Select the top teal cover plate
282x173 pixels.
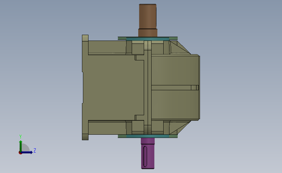pyautogui.click(x=148, y=39)
